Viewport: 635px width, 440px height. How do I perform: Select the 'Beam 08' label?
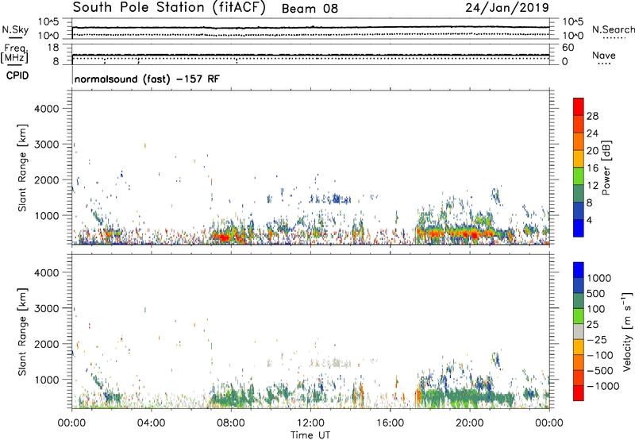coord(310,9)
